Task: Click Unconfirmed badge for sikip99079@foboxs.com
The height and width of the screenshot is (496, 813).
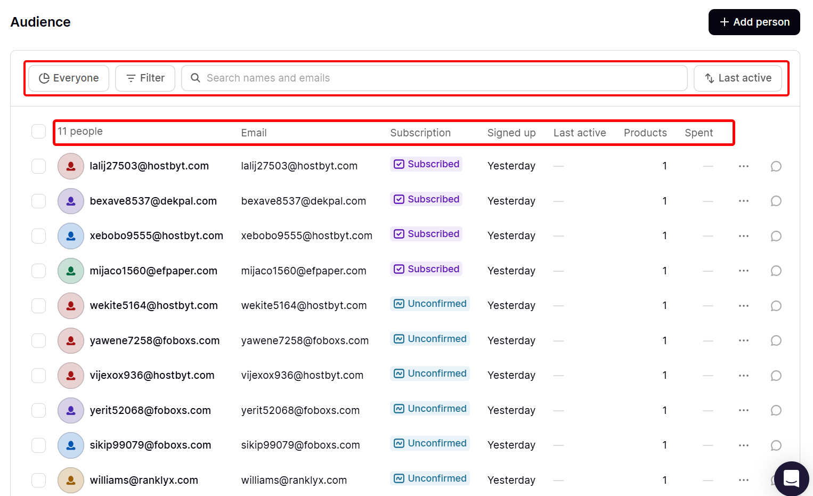Action: click(430, 443)
